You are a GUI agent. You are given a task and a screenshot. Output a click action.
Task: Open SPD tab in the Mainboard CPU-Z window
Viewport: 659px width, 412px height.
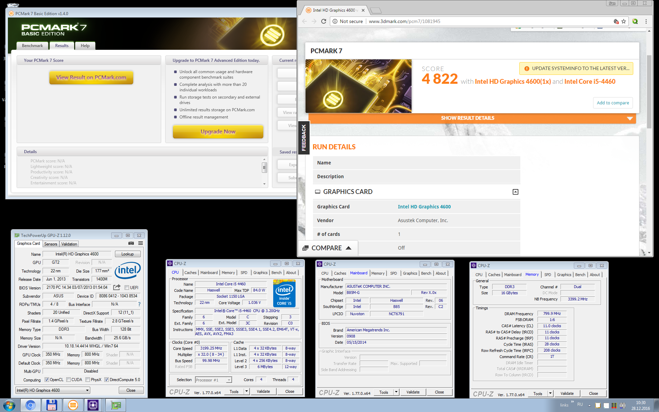394,273
